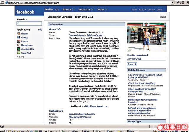Open Hillside Trail Hillside Escalator group
The image size is (189, 132).
tap(143, 101)
